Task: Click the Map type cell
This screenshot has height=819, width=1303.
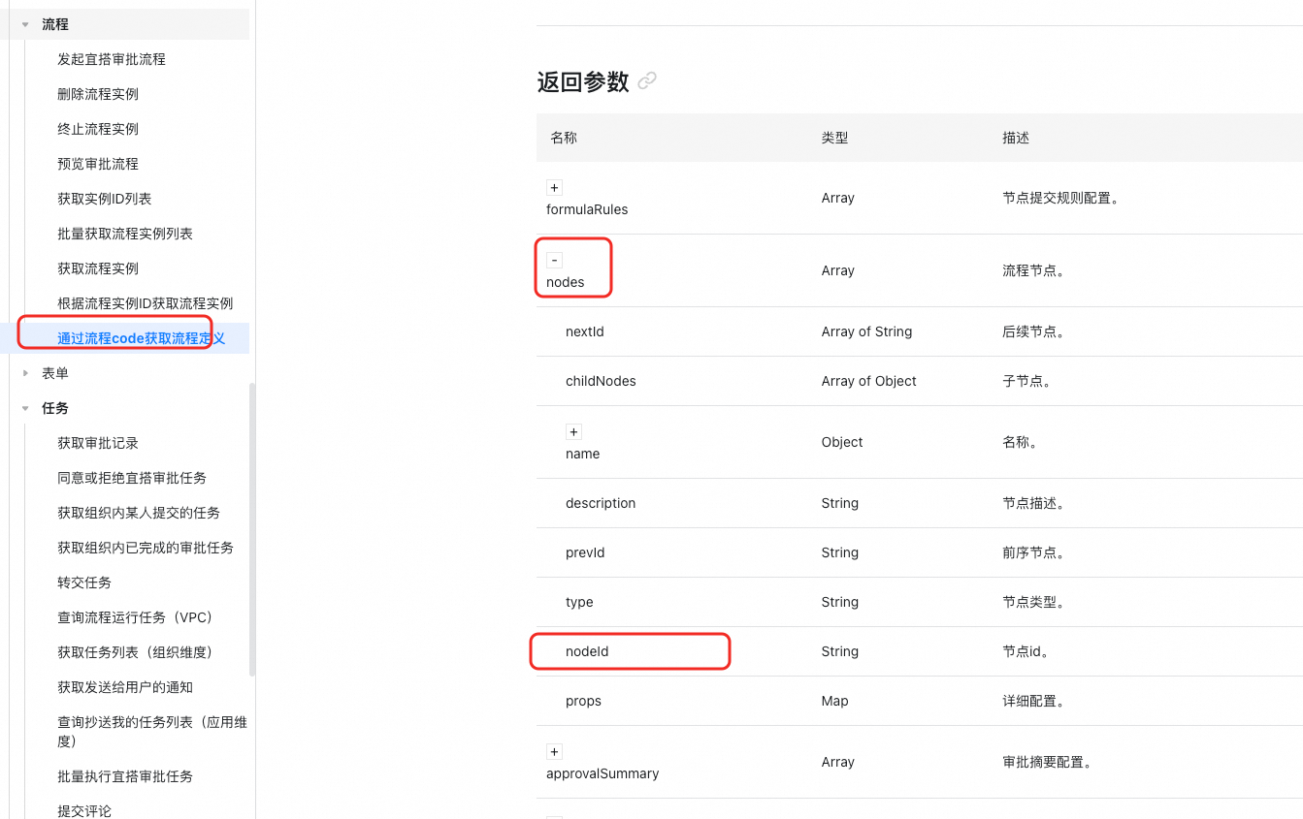Action: pos(834,701)
